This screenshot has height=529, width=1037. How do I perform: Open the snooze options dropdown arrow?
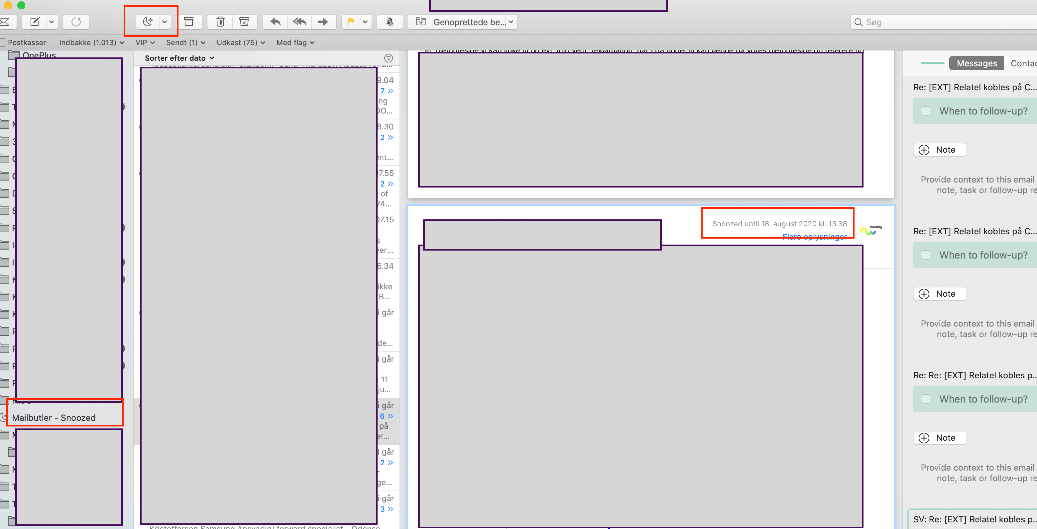point(164,22)
